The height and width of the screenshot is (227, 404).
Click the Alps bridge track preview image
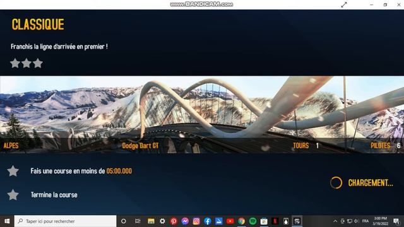(x=202, y=115)
